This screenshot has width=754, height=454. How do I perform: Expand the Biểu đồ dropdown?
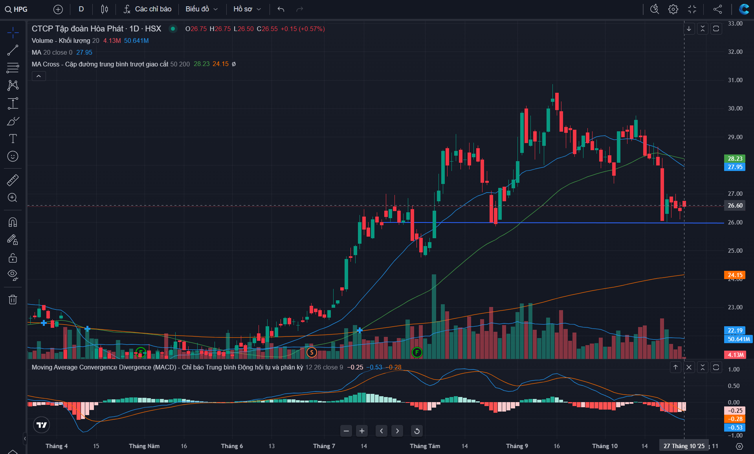pyautogui.click(x=202, y=9)
